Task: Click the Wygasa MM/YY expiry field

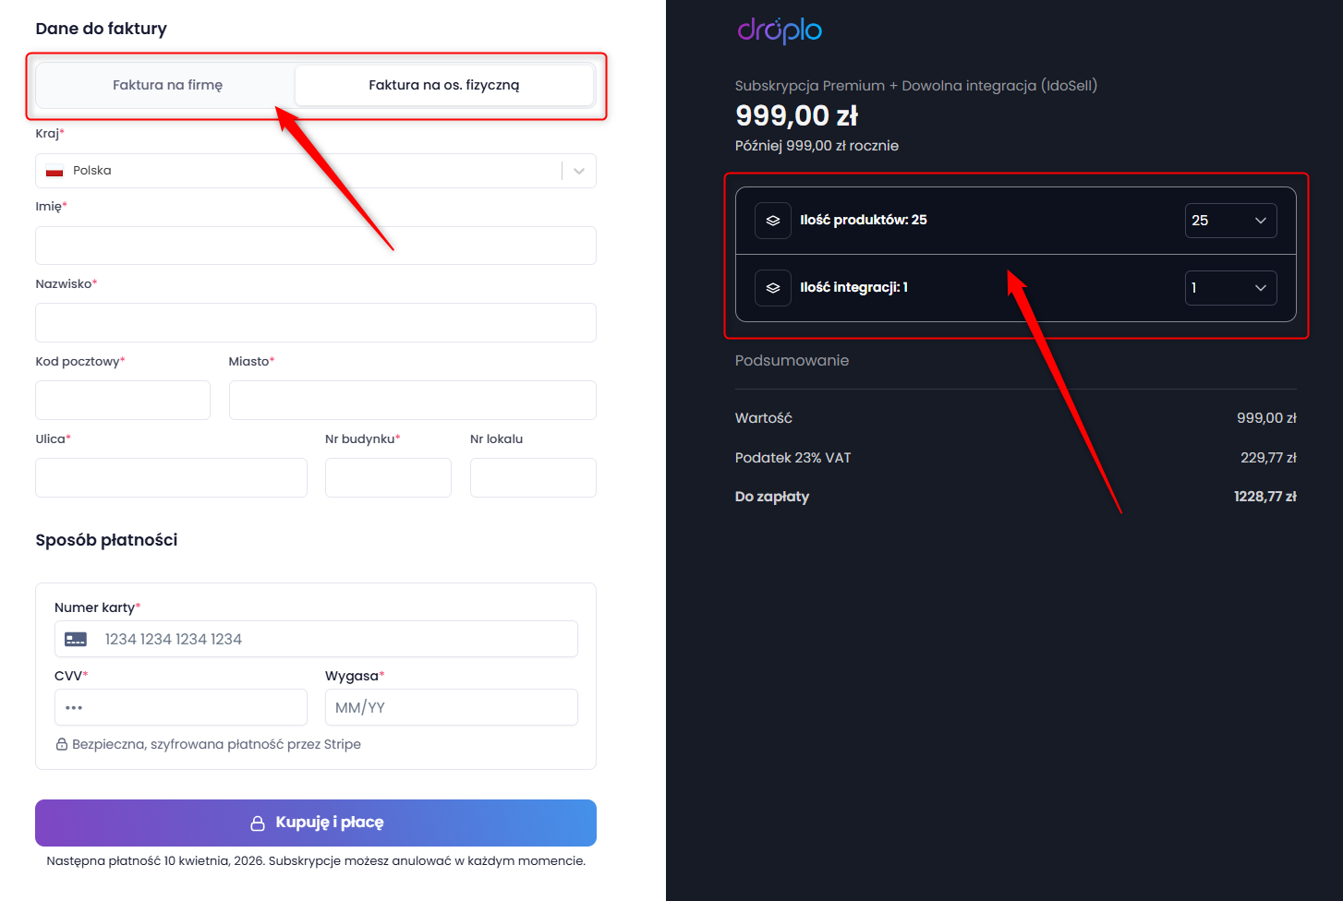Action: pyautogui.click(x=452, y=707)
